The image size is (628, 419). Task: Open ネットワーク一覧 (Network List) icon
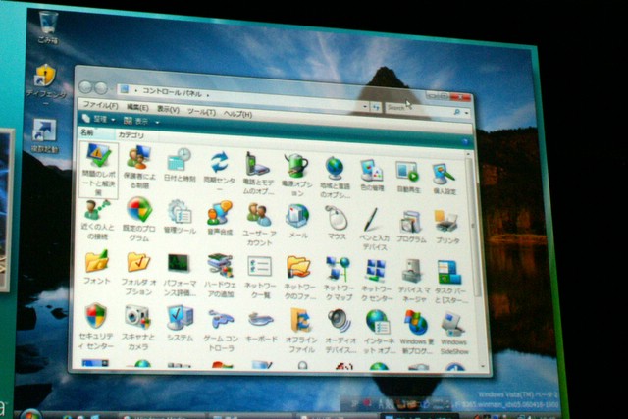[x=259, y=278]
